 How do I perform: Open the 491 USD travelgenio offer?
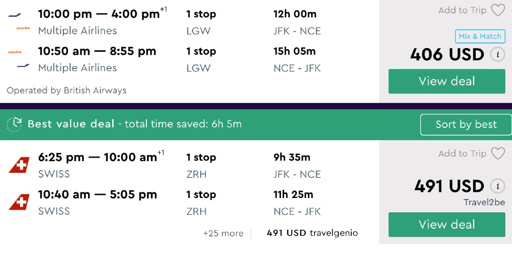pos(312,233)
